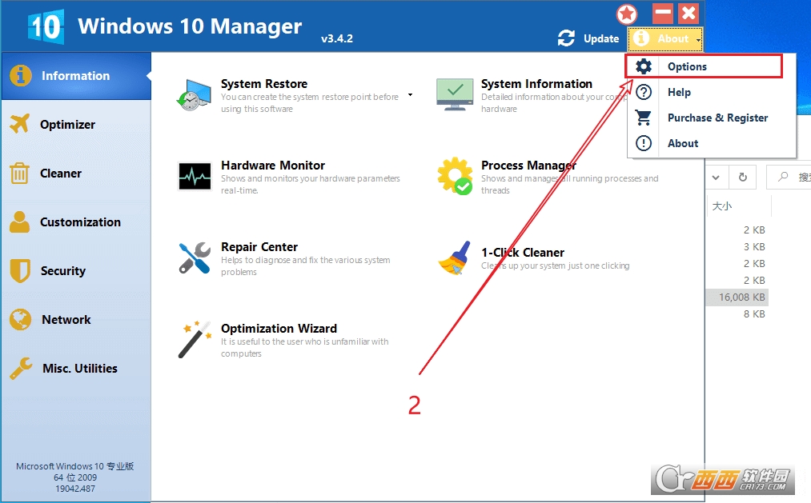Click the Update refresh icon
811x503 pixels.
(x=567, y=38)
